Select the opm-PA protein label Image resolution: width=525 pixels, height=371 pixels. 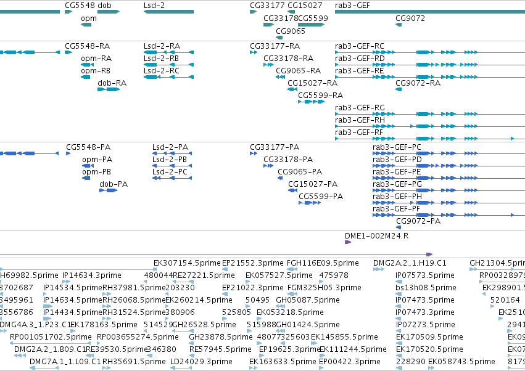coord(97,160)
